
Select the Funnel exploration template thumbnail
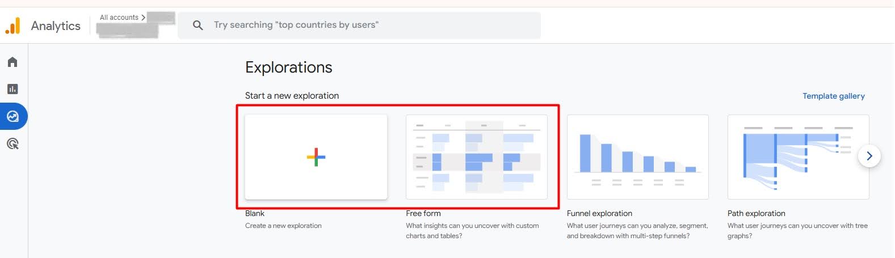pyautogui.click(x=637, y=157)
